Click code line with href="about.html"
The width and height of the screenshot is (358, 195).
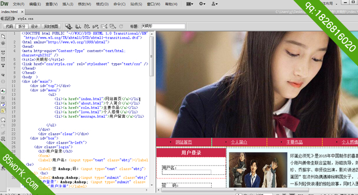click(x=97, y=103)
